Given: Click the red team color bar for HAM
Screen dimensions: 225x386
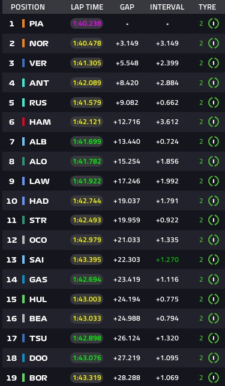Looking at the screenshot, I should click(x=23, y=122).
